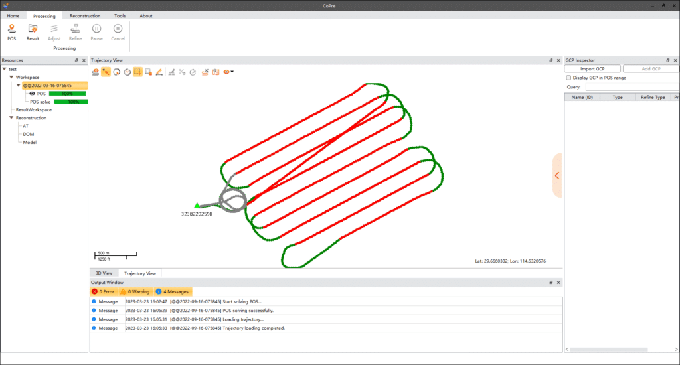
Task: Switch to the 3D View tab
Action: tap(104, 273)
